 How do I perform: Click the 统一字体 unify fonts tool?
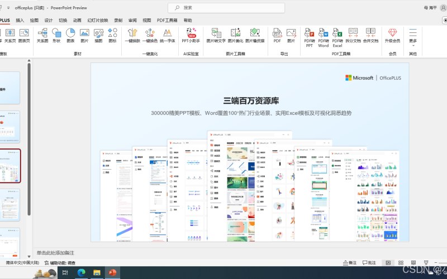pos(167,36)
